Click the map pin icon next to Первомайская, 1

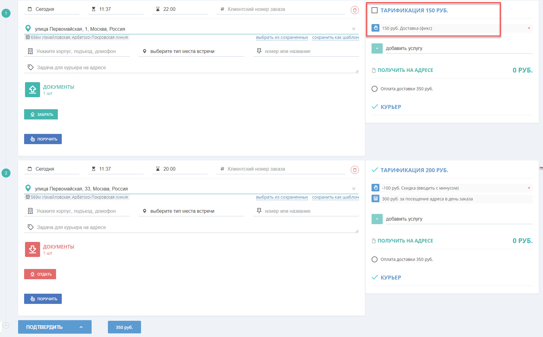pos(28,29)
